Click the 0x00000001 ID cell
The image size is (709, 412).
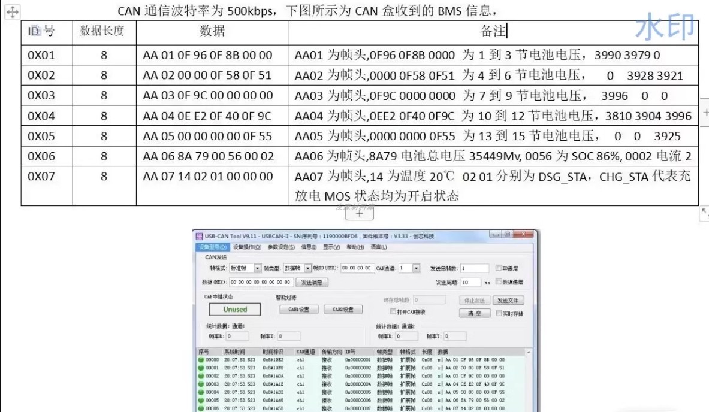(x=358, y=360)
